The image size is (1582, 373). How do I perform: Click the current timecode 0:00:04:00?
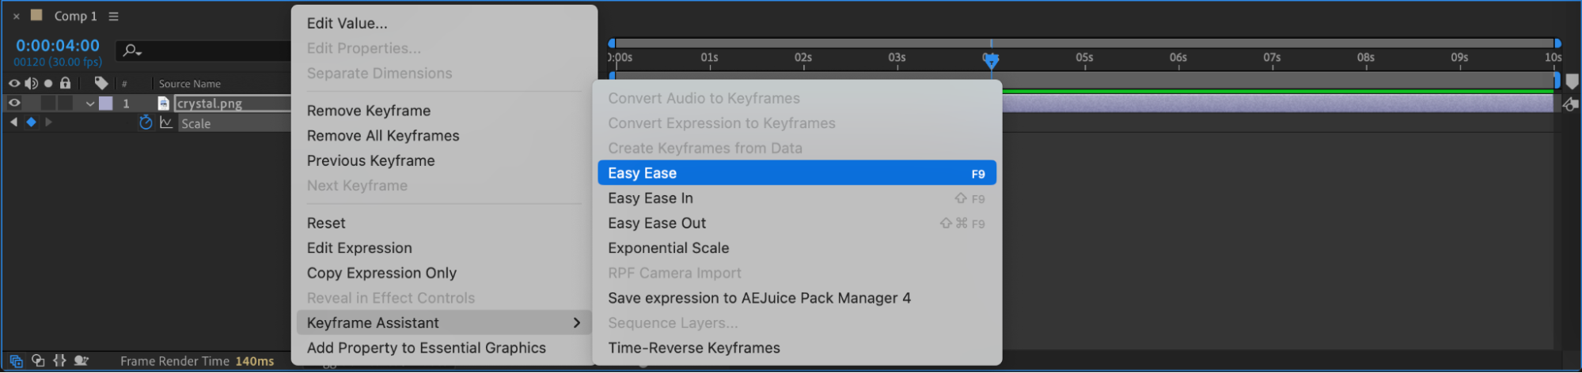[x=58, y=46]
